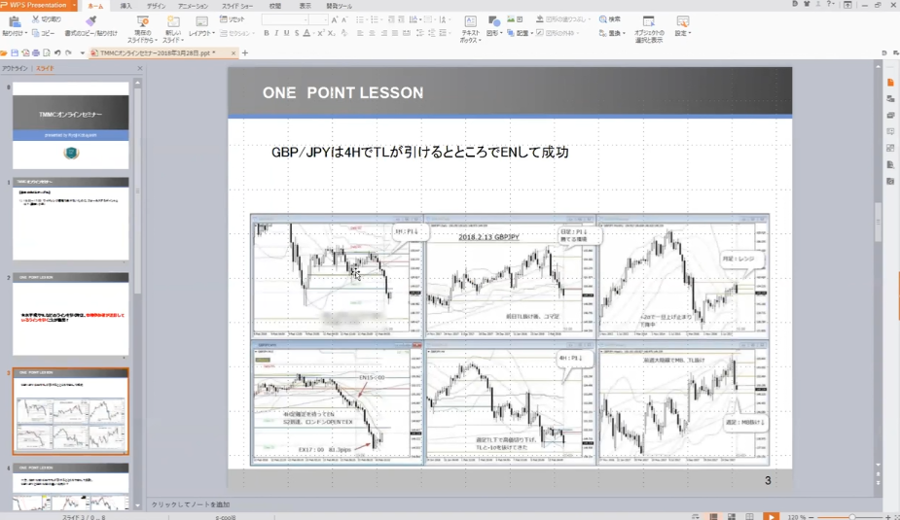This screenshot has width=900, height=520.
Task: Click the undo arrow in quick access toolbar
Action: tap(57, 52)
